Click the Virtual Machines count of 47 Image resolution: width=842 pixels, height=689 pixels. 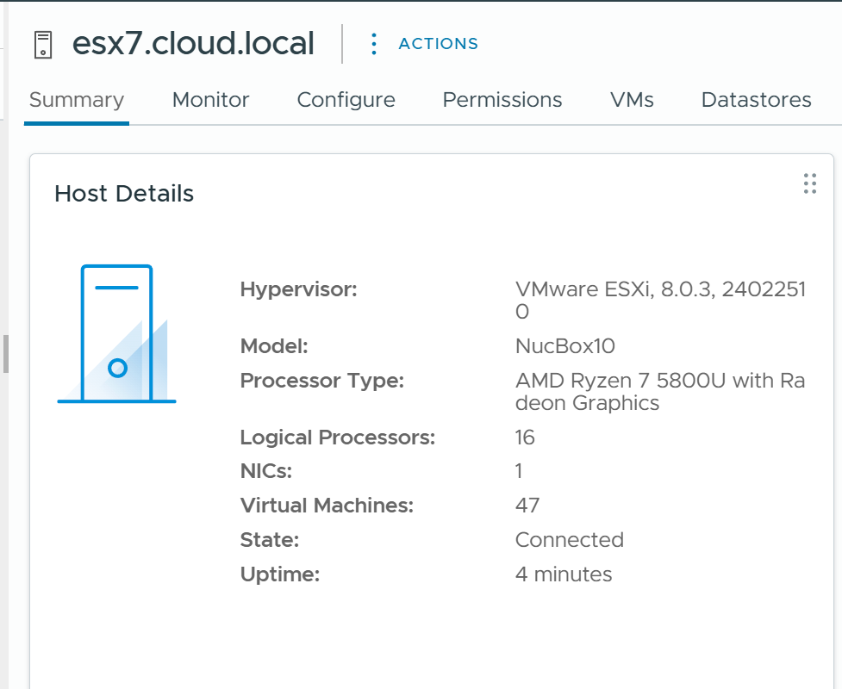pos(525,506)
